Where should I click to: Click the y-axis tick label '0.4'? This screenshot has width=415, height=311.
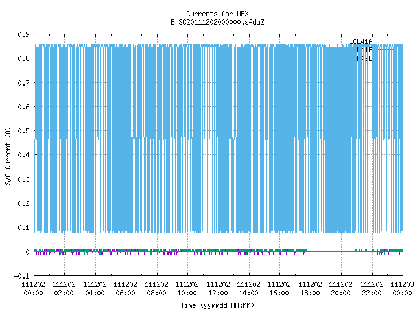point(24,155)
